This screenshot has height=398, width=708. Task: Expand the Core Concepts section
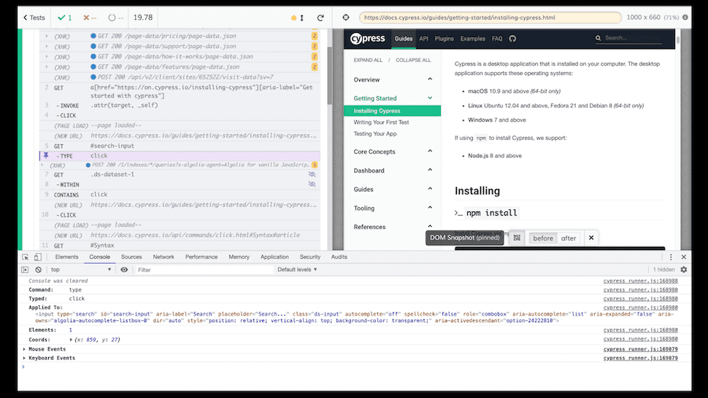(393, 152)
